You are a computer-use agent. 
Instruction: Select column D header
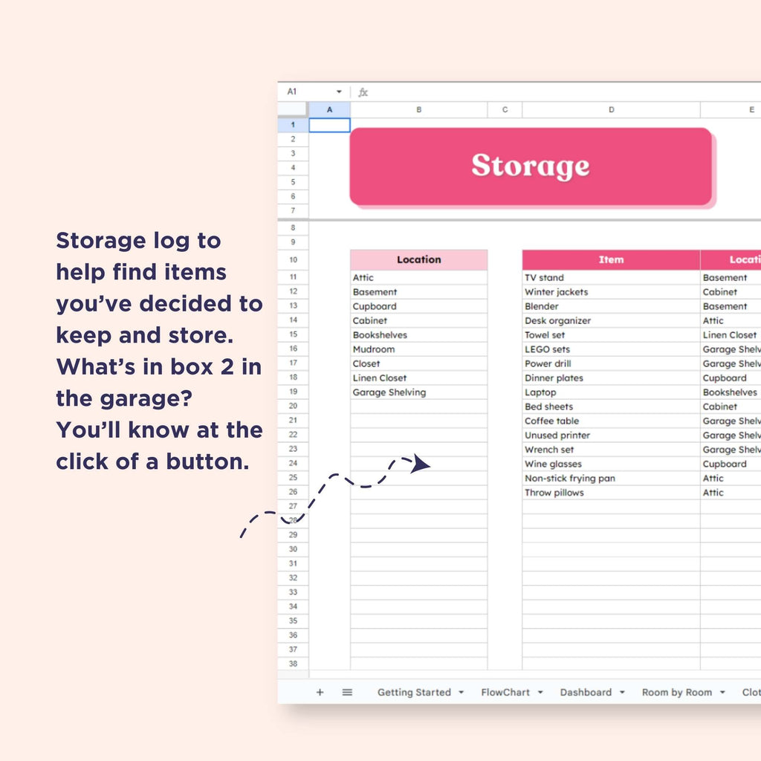611,110
